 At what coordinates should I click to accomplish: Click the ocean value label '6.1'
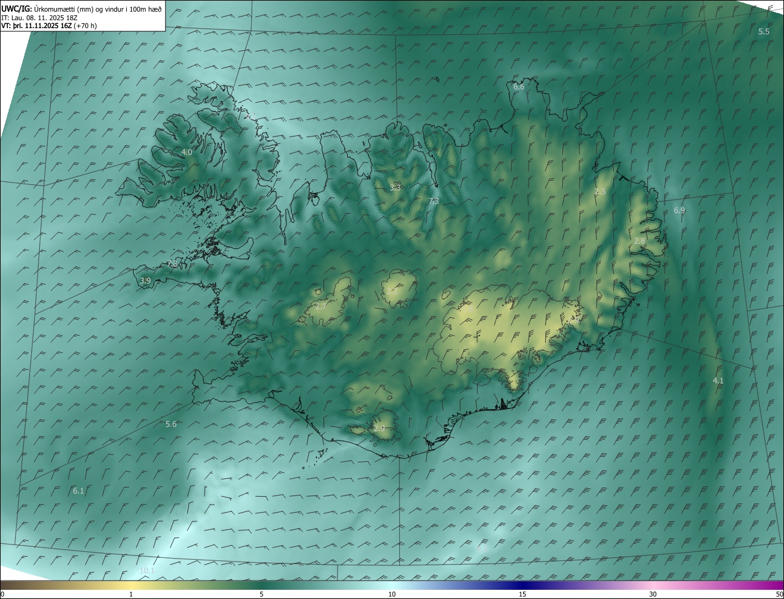pyautogui.click(x=78, y=491)
